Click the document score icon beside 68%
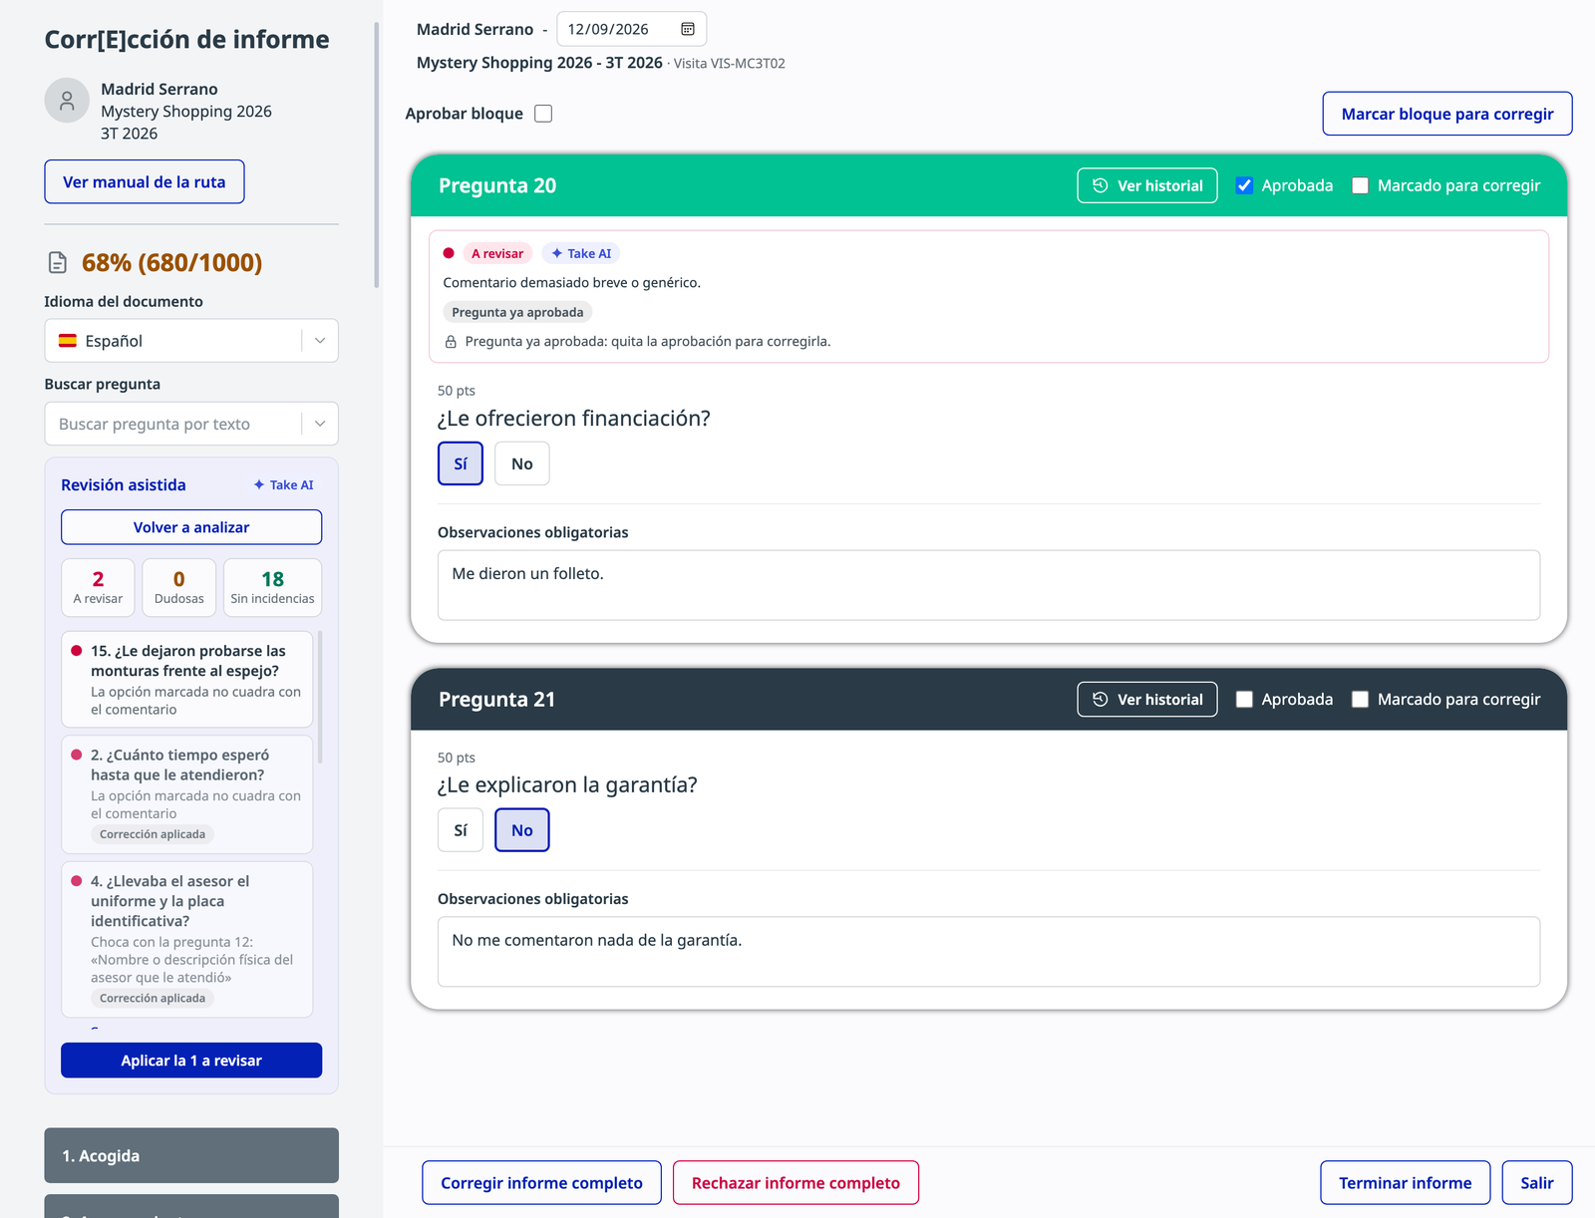 [58, 262]
